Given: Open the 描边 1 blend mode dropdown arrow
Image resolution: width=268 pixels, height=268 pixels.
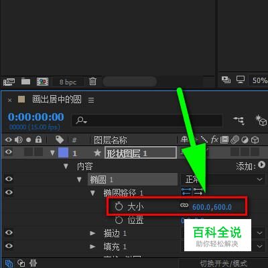Looking at the screenshot, I should click(259, 233).
